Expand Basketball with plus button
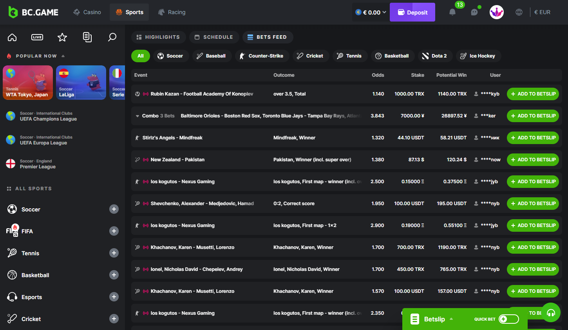The width and height of the screenshot is (568, 330). click(114, 275)
